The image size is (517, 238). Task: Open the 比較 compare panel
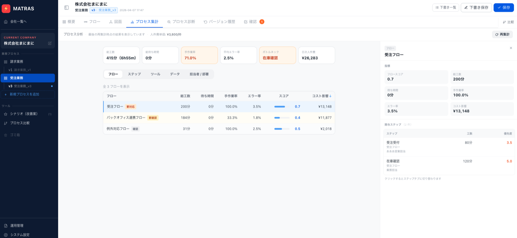tap(508, 22)
